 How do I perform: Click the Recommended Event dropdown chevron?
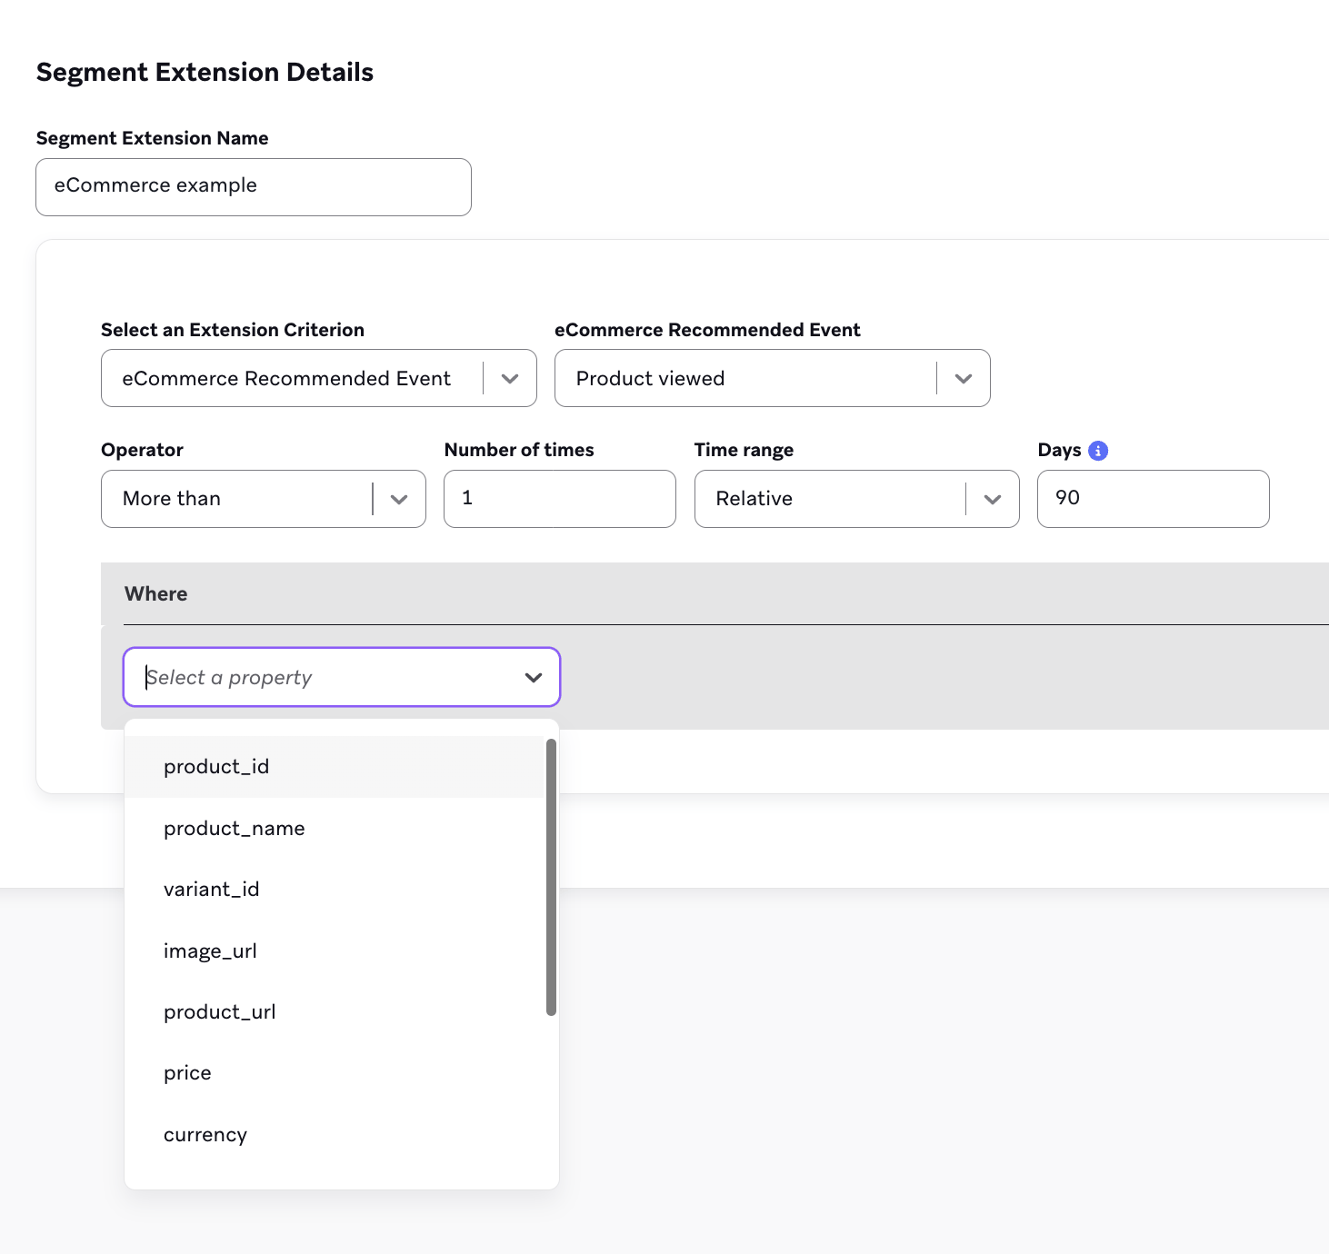pos(963,378)
